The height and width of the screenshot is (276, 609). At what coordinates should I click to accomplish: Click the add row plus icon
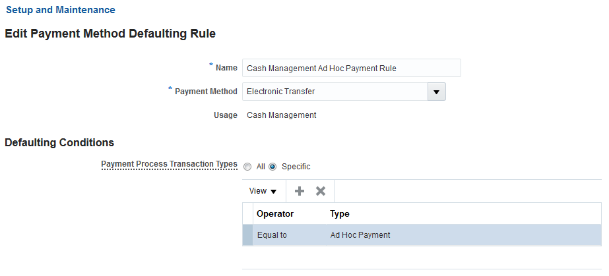point(300,191)
